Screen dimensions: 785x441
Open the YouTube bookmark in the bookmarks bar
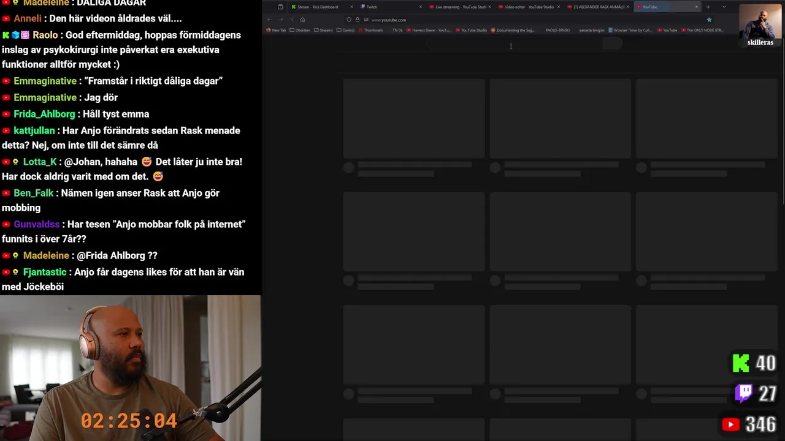point(667,30)
